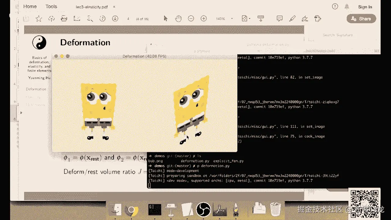The image size is (391, 220).
Task: Select the lec3-elasticity.pdf document tab
Action: coord(92,6)
